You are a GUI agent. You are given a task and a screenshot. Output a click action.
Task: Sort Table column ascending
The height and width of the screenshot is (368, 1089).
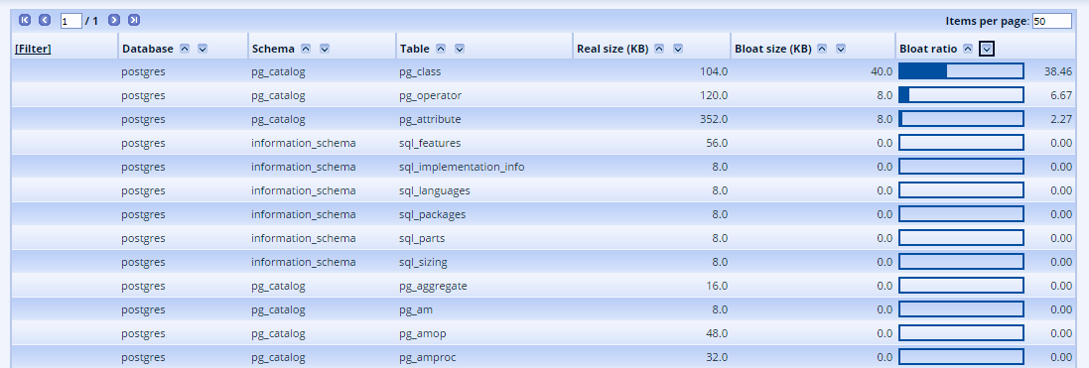(x=441, y=49)
